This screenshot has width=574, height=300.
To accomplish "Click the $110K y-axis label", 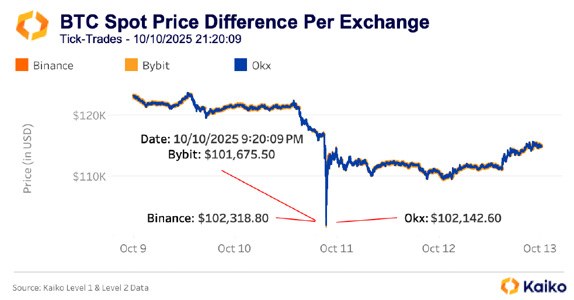I will 88,176.
